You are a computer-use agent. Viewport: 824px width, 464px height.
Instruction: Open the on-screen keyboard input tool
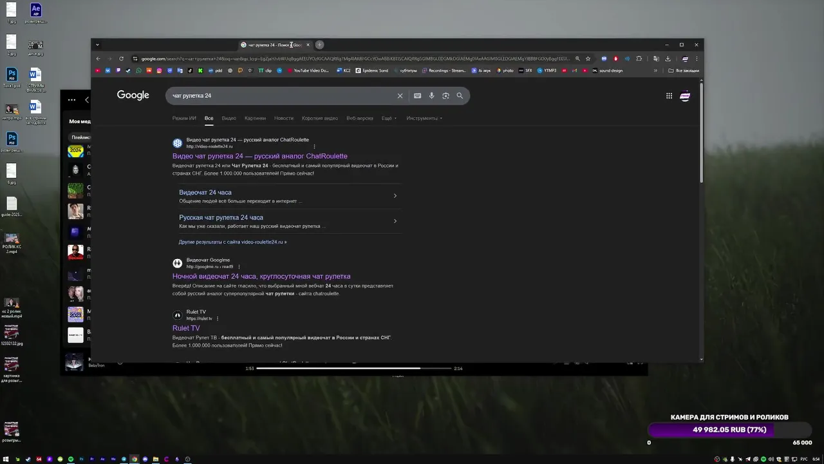[417, 95]
